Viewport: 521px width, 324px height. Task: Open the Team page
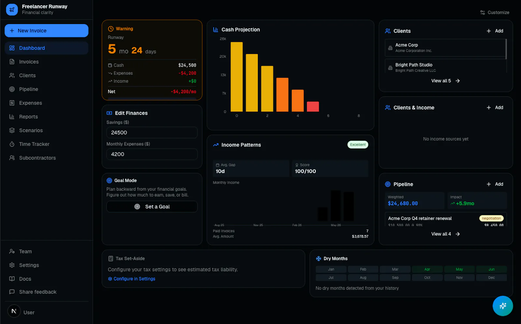click(x=46, y=252)
